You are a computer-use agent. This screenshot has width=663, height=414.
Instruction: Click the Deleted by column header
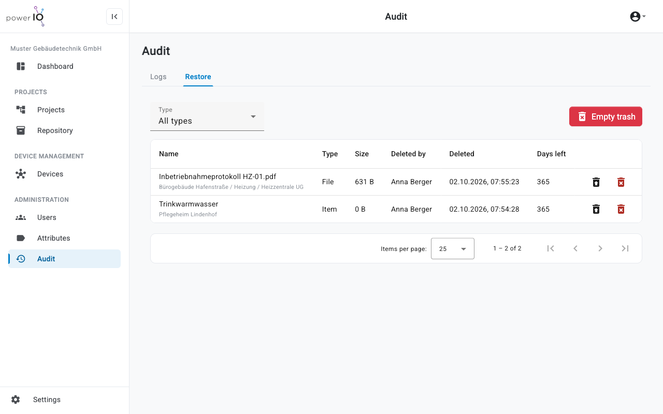(x=408, y=154)
